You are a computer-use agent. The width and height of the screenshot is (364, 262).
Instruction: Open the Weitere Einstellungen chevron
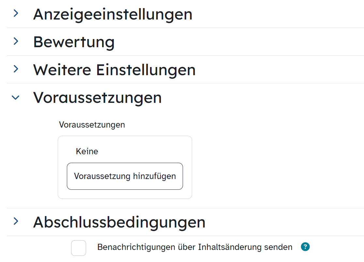click(15, 69)
